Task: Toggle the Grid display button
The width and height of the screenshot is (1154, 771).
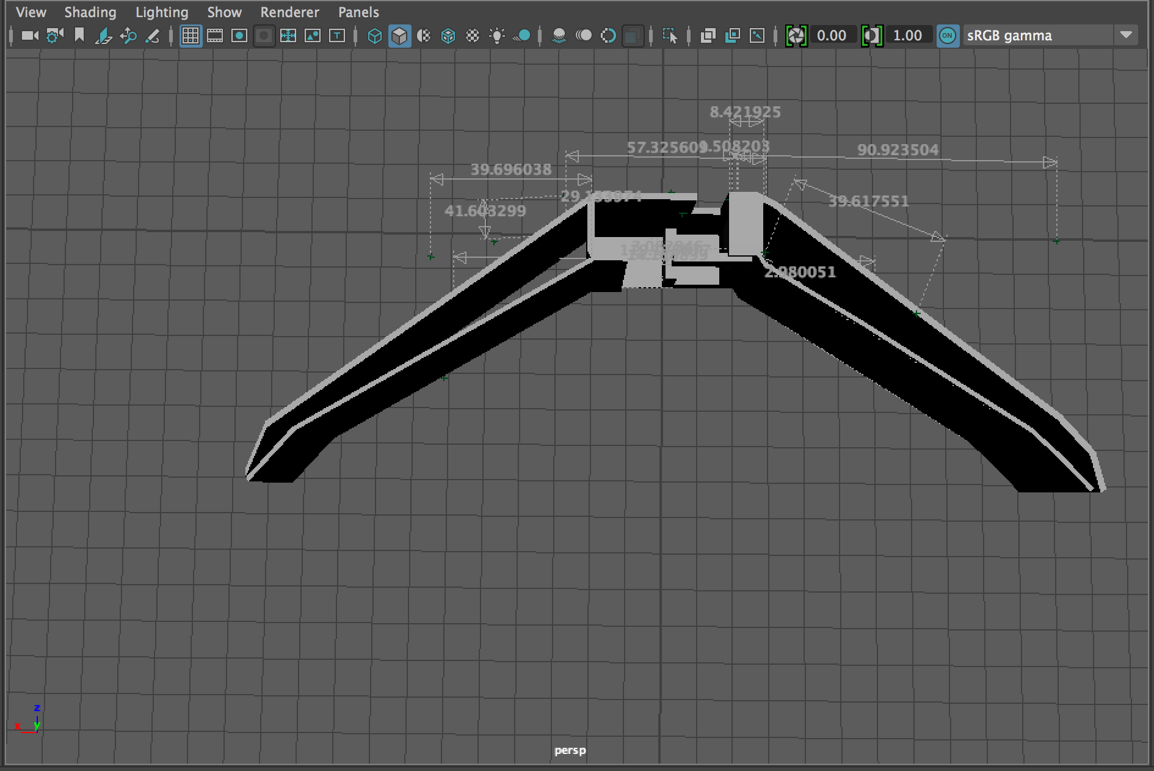Action: click(191, 36)
